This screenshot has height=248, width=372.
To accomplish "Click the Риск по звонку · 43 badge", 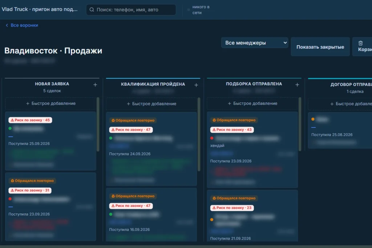I will pos(232,130).
